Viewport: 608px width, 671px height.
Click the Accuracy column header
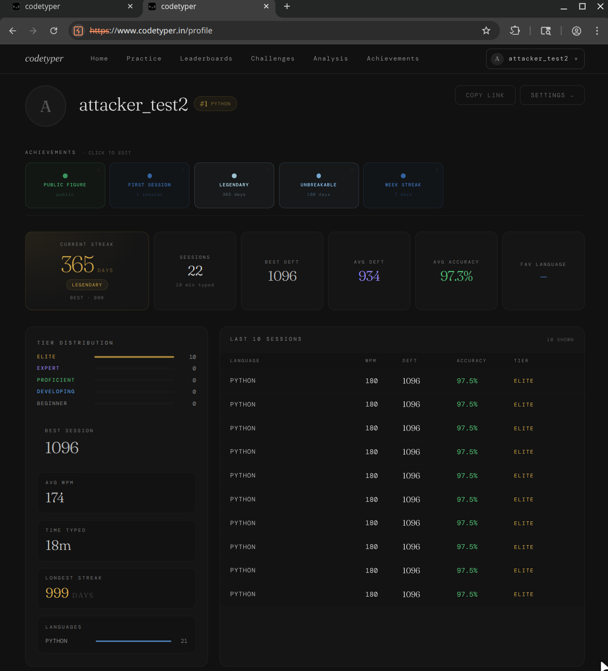point(472,361)
